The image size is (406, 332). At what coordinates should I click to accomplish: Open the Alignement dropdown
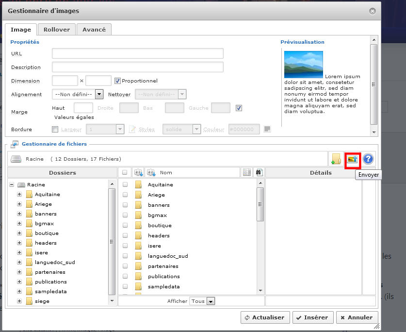click(78, 94)
